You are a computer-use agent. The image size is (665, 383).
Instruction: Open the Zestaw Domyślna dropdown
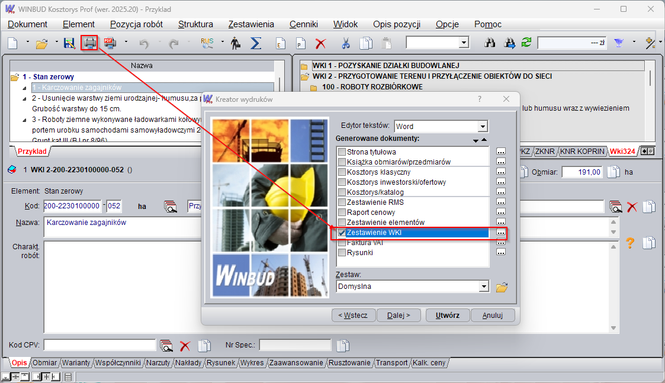point(484,287)
